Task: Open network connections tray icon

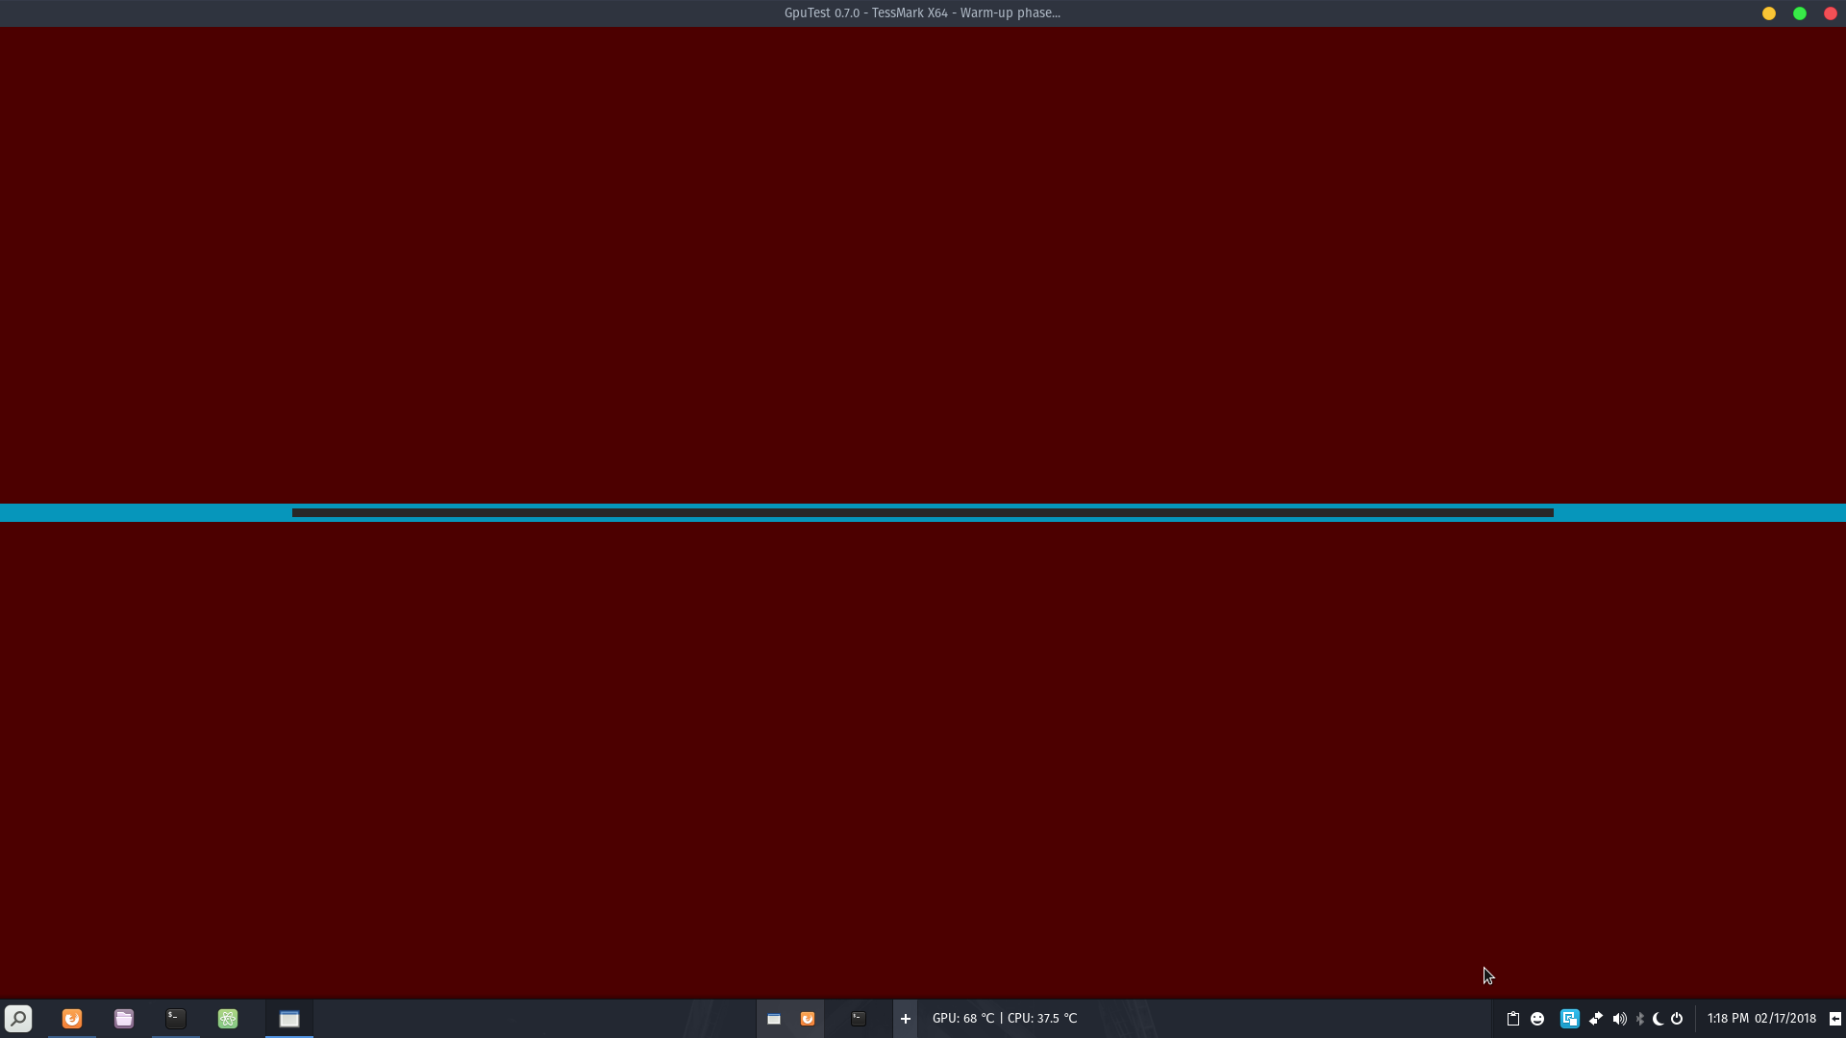Action: pyautogui.click(x=1596, y=1019)
